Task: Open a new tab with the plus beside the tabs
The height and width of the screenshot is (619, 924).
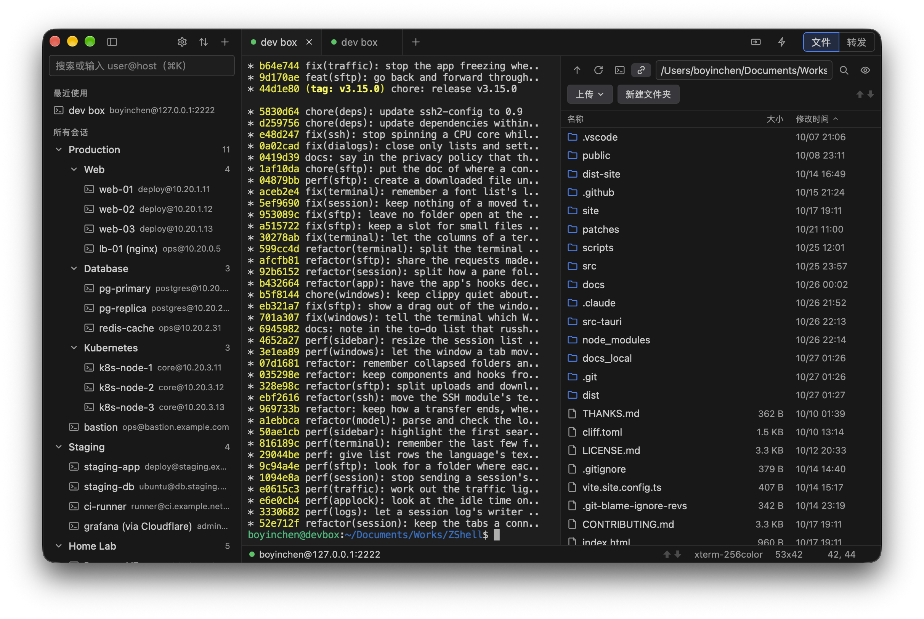Action: pos(415,42)
